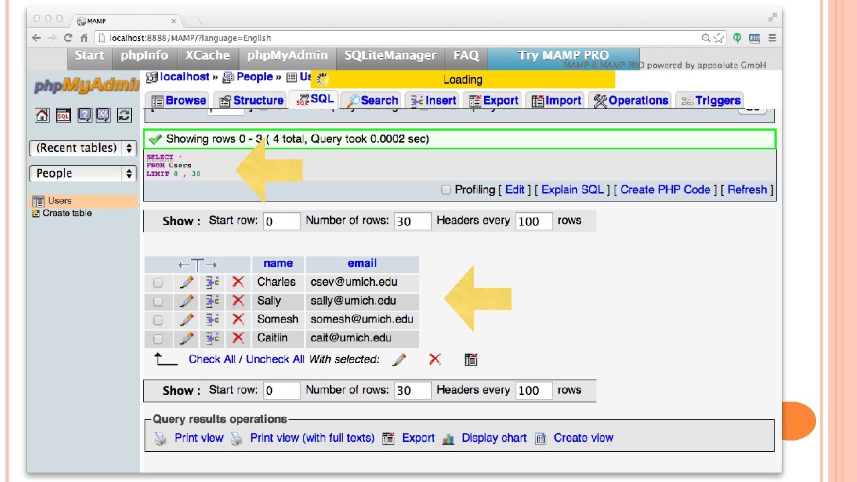Click the Users table icon in sidebar
857x482 pixels.
click(38, 201)
